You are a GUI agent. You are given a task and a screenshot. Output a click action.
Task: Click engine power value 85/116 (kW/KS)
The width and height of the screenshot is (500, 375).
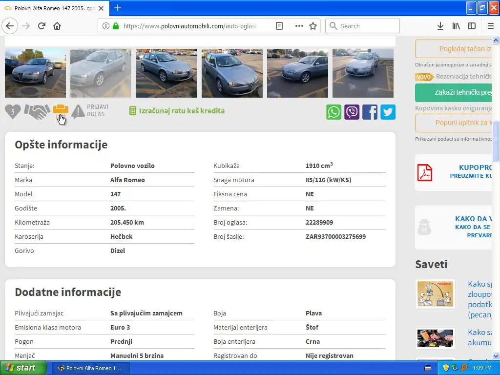[329, 180]
